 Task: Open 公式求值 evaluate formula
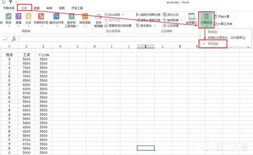[x=171, y=26]
